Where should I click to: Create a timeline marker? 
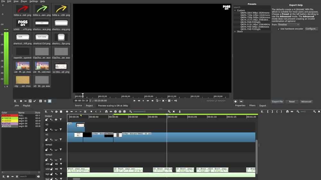pos(91,111)
